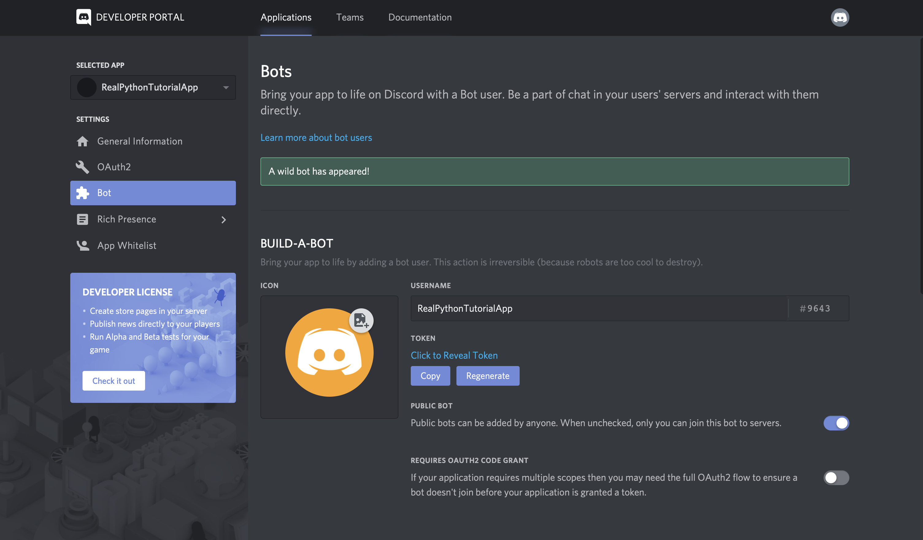Screen dimensions: 923x540
Task: Expand the Rich Presence submenu arrow
Action: click(223, 219)
